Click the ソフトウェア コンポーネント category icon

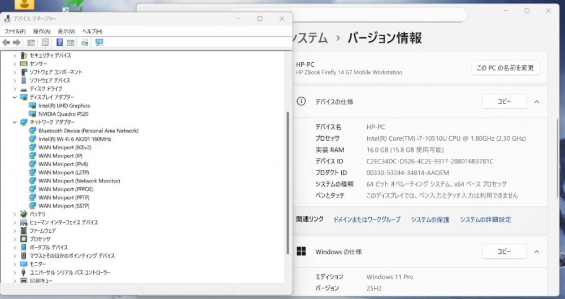(24, 72)
